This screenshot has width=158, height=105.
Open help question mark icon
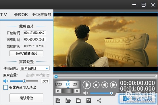[88, 100]
